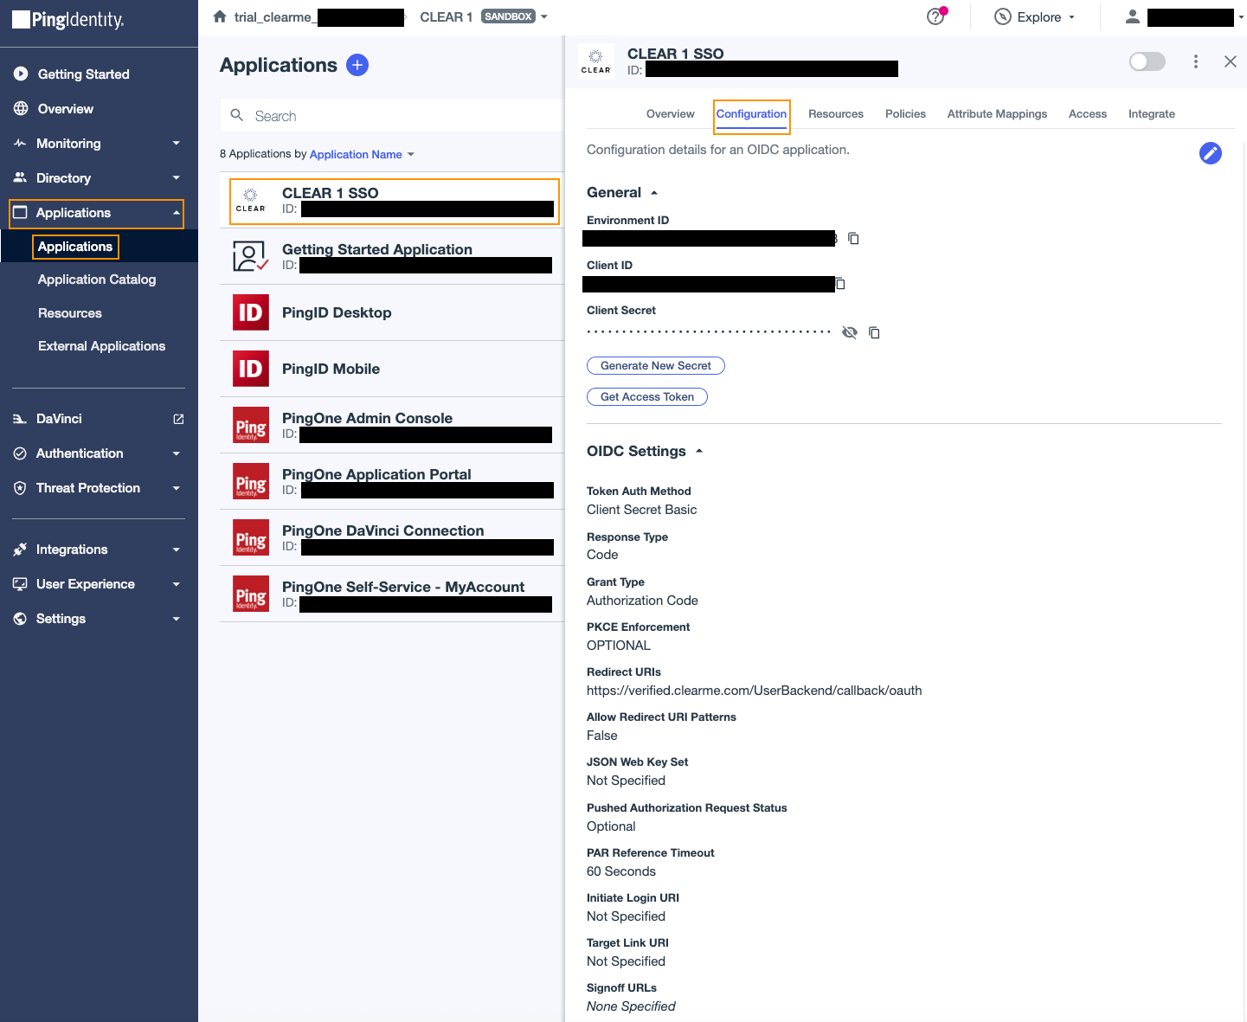1247x1022 pixels.
Task: Click the add application plus icon
Action: (x=357, y=65)
